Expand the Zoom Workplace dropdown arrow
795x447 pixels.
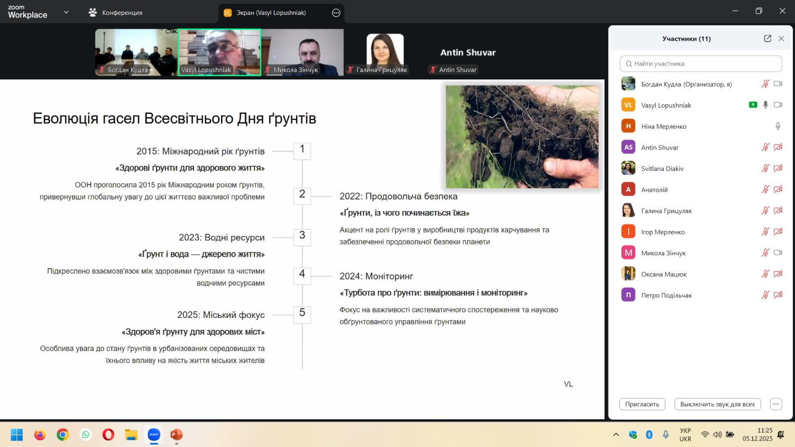coord(66,12)
